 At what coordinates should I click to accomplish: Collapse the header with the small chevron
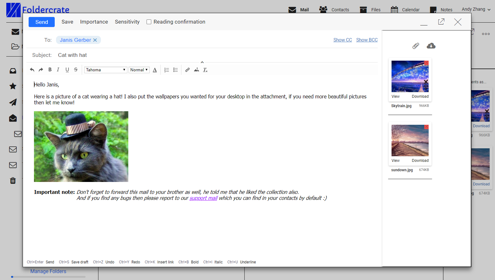[202, 62]
